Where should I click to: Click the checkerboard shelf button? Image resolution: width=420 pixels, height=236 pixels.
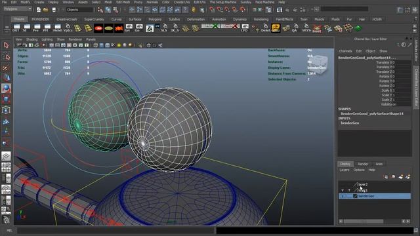(x=150, y=28)
